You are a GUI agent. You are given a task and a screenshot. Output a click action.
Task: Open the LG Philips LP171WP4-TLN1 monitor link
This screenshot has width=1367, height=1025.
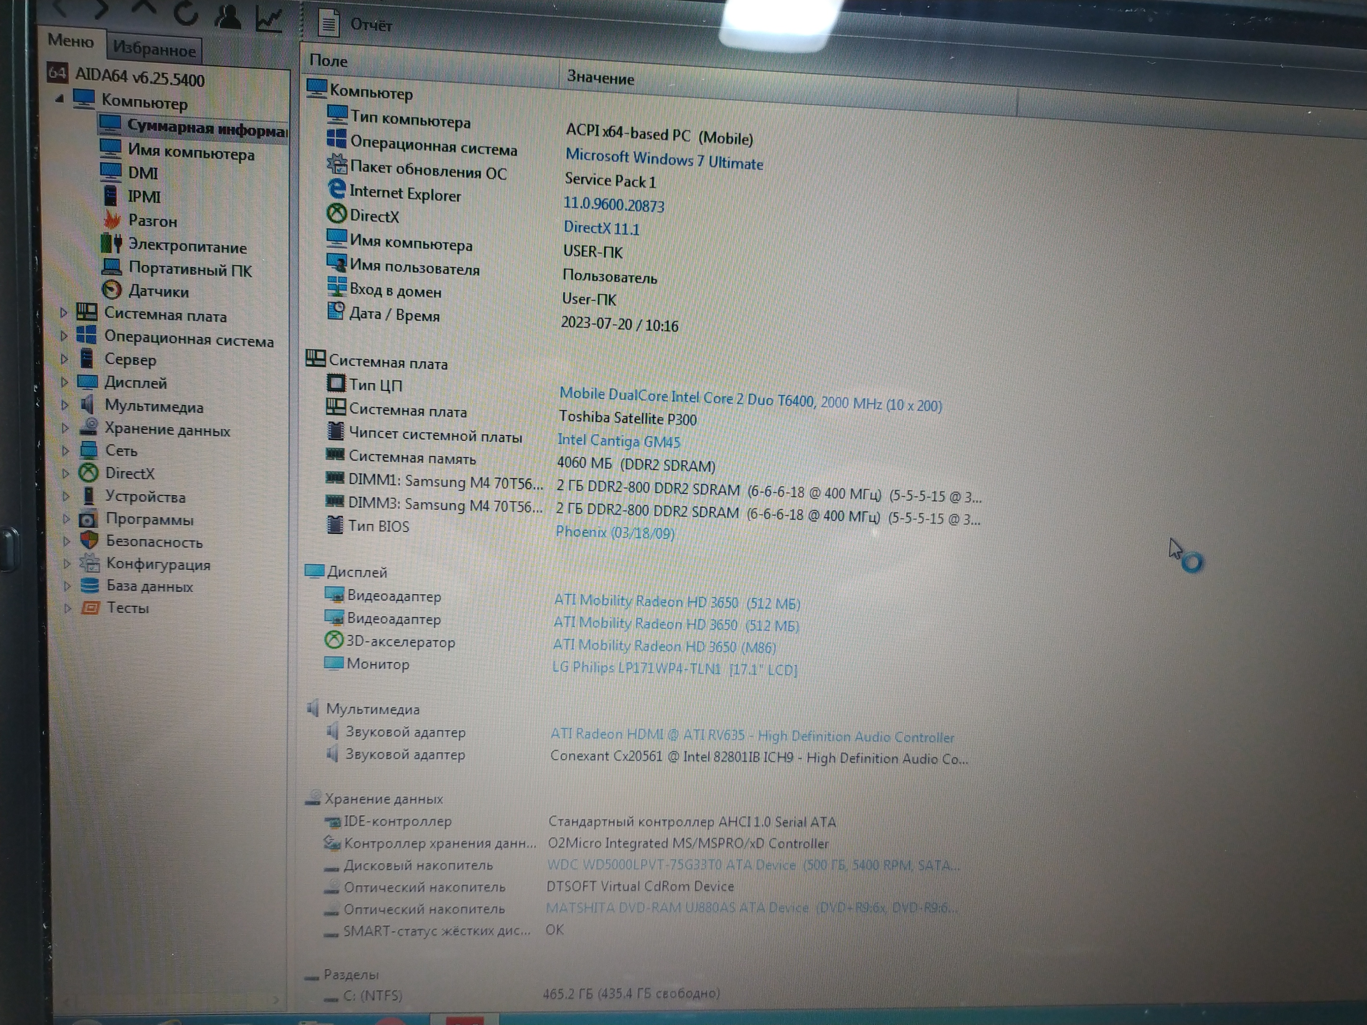point(675,669)
